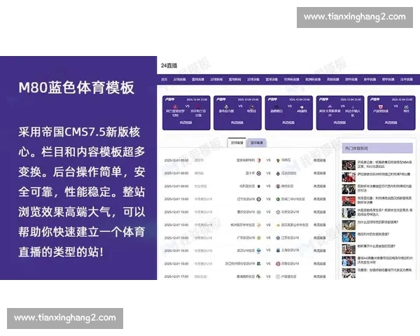420x336 pixels.
Task: Click the 江苏女足U18 team name
Action: coord(290,238)
